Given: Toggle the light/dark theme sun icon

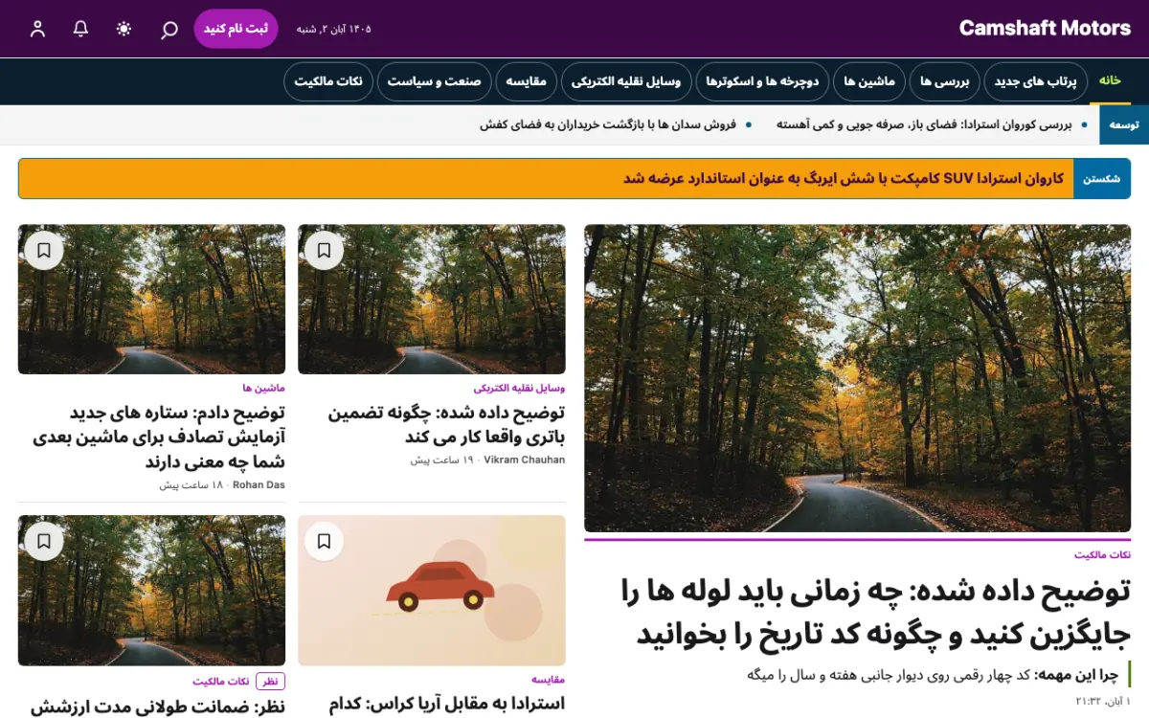Looking at the screenshot, I should point(124,29).
